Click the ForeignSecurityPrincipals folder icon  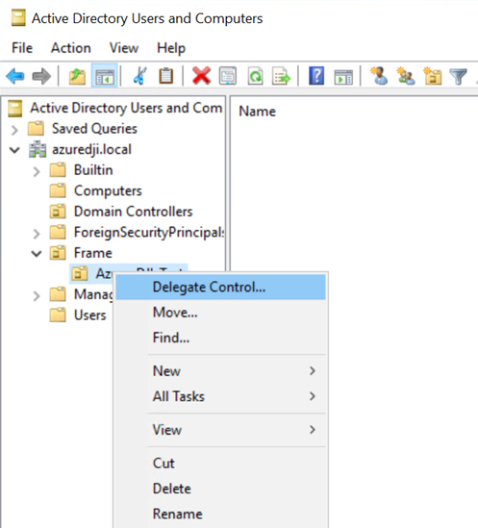tap(58, 232)
